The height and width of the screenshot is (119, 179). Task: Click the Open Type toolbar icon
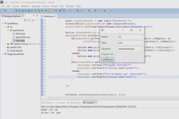pos(46,11)
